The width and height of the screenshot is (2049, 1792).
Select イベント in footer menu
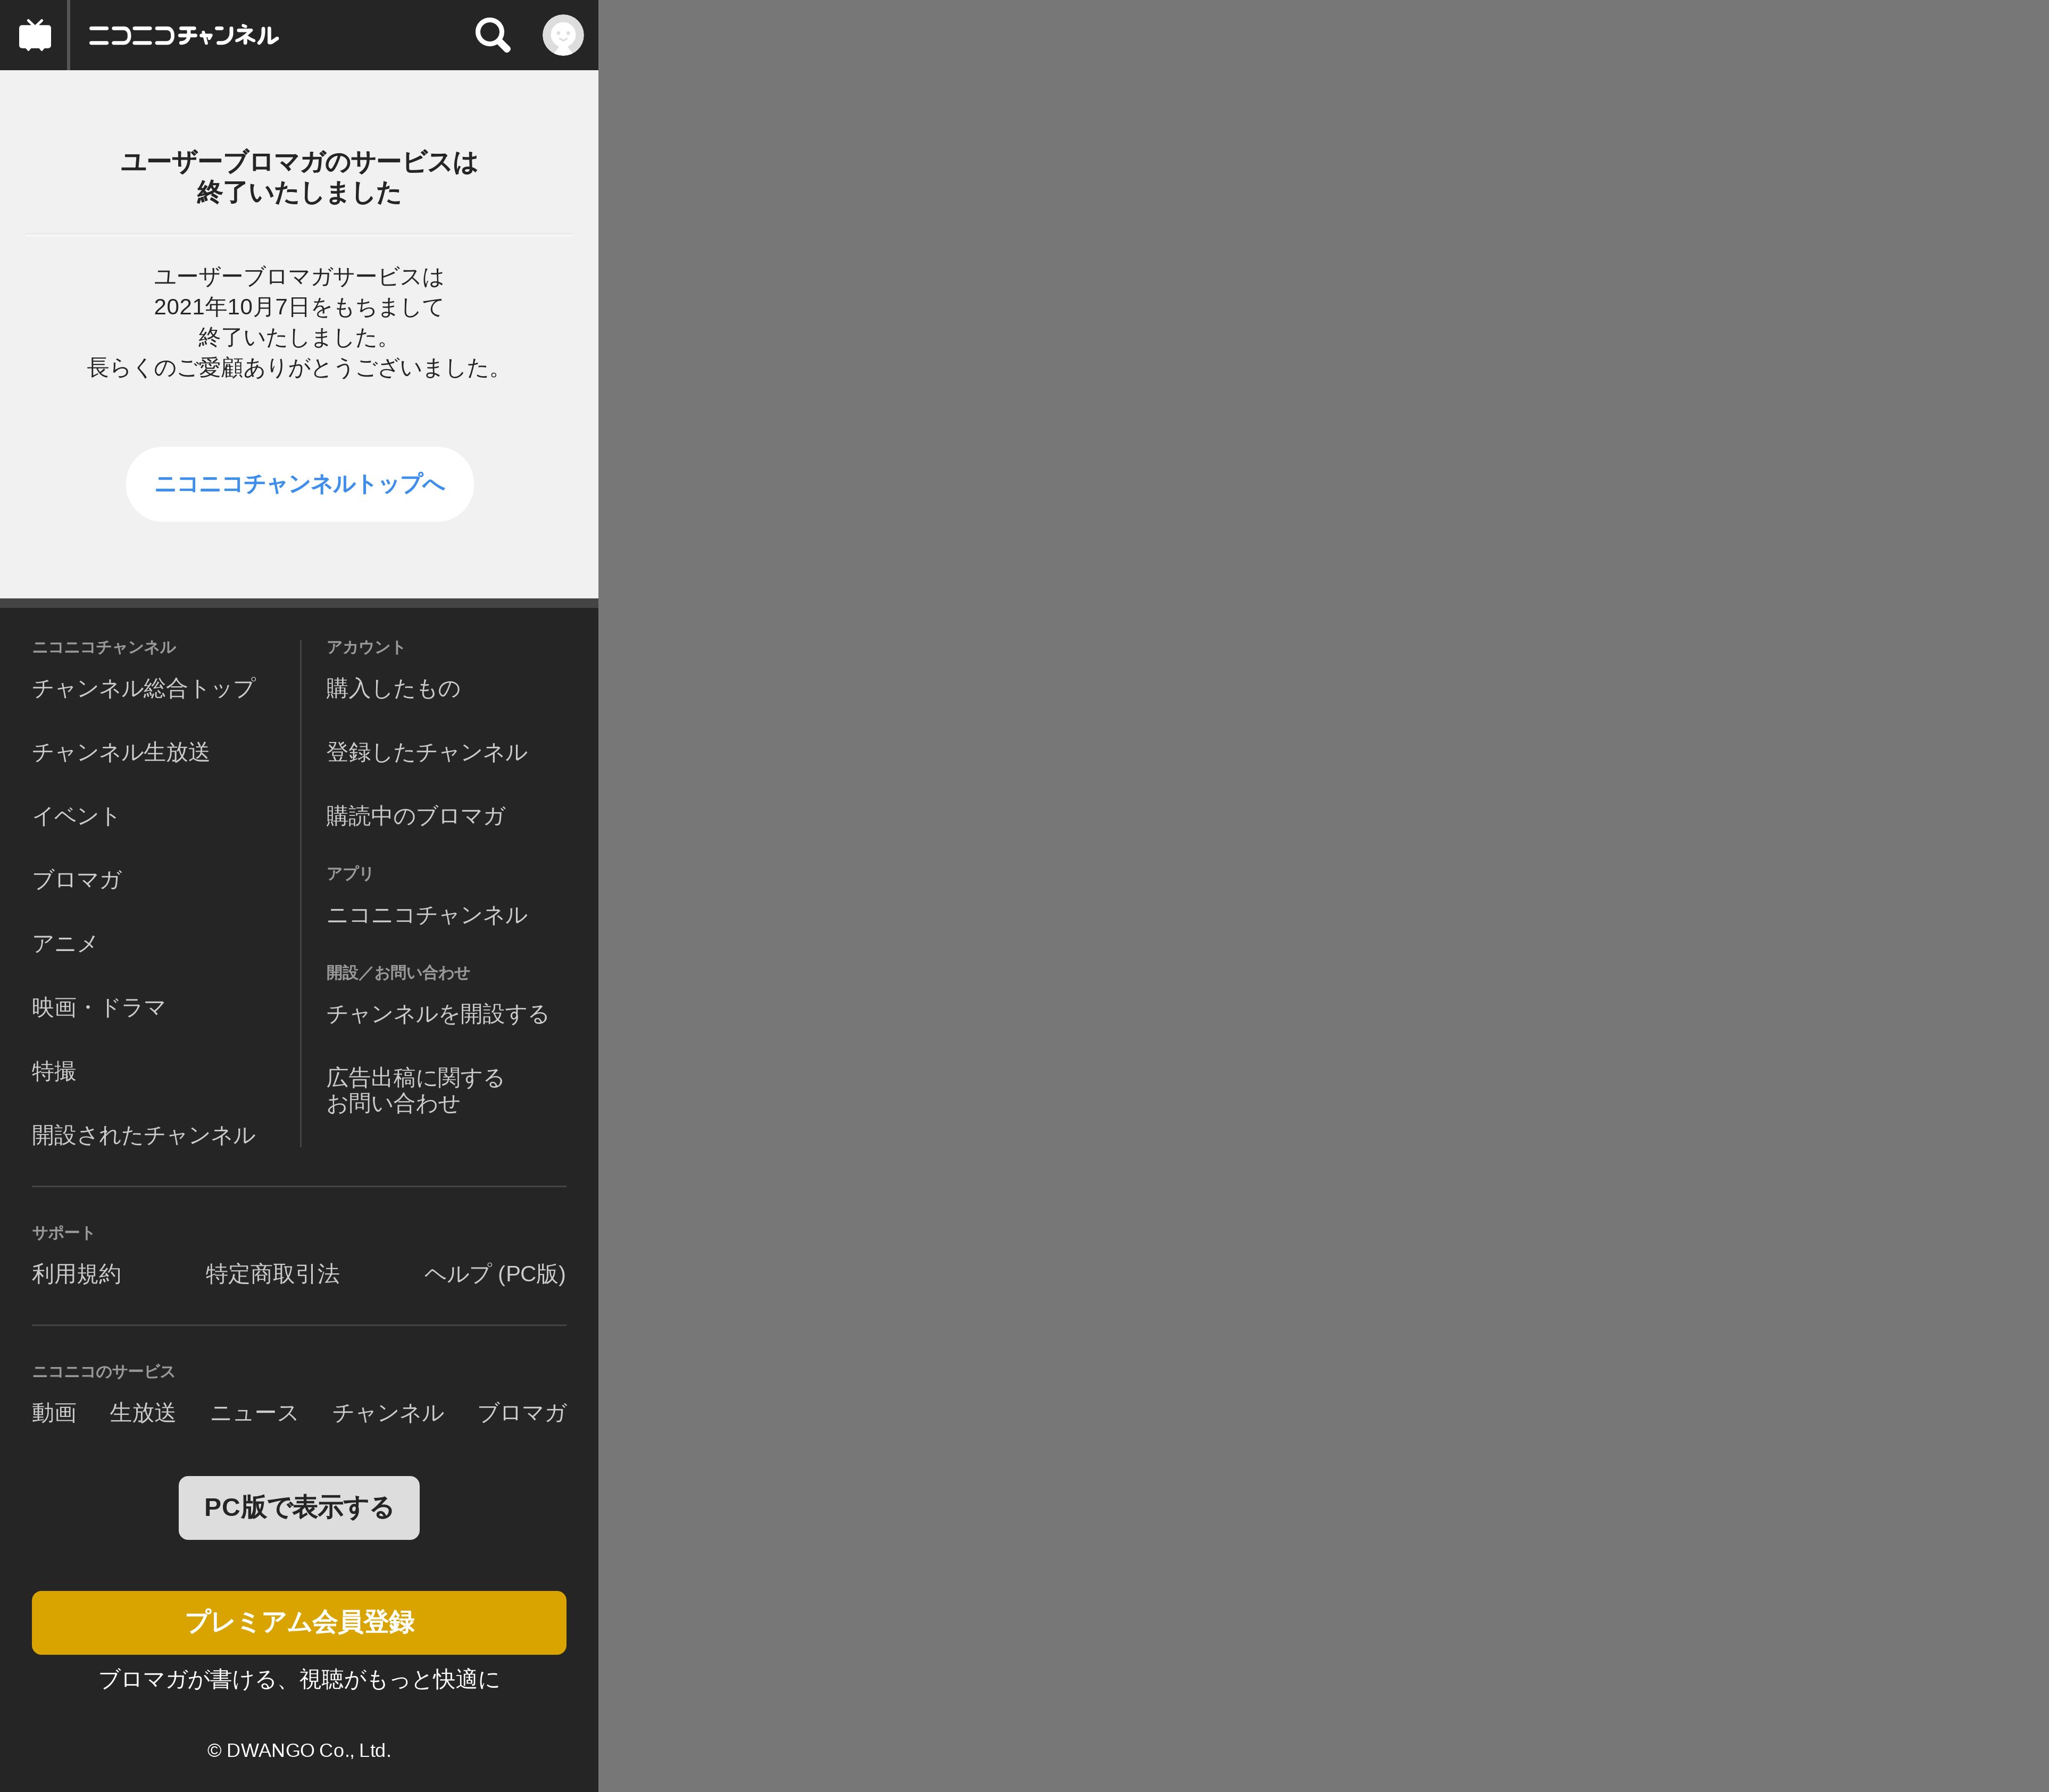pos(75,817)
